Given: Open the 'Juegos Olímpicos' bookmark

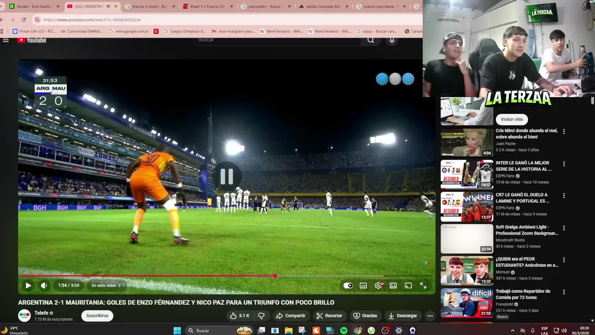Looking at the screenshot, I should coord(184,31).
